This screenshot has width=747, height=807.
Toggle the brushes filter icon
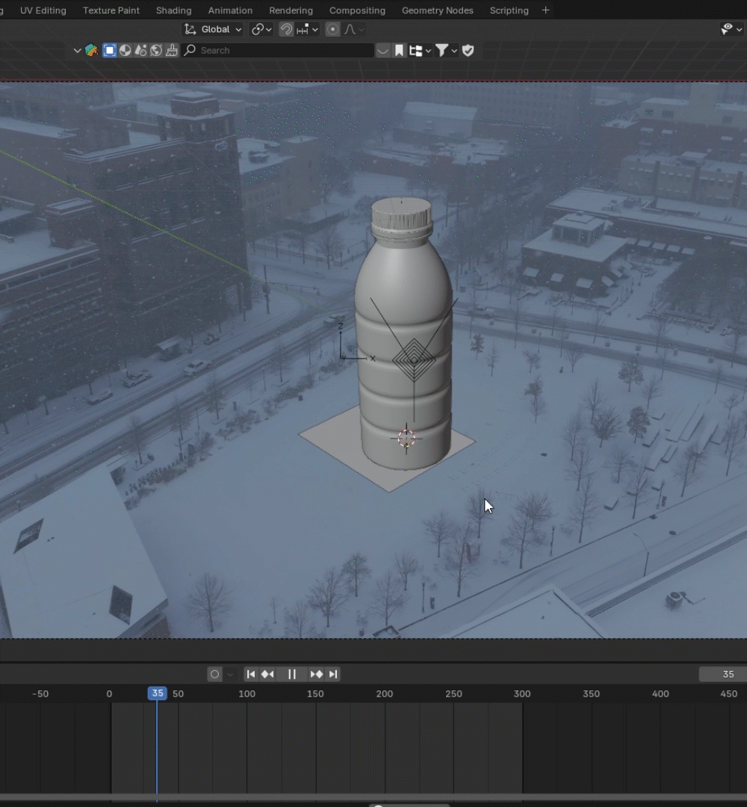pyautogui.click(x=172, y=51)
